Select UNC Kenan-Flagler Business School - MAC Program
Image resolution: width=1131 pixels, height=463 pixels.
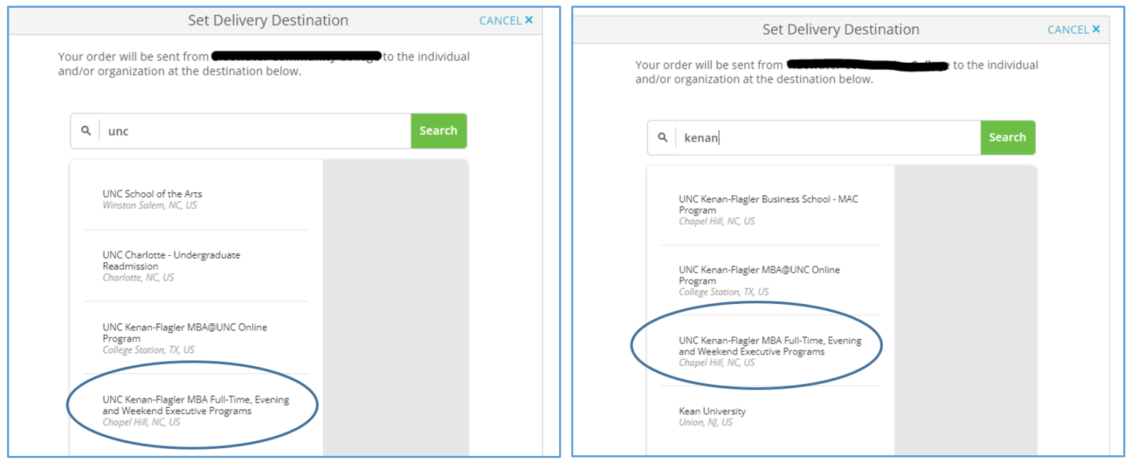(x=768, y=204)
